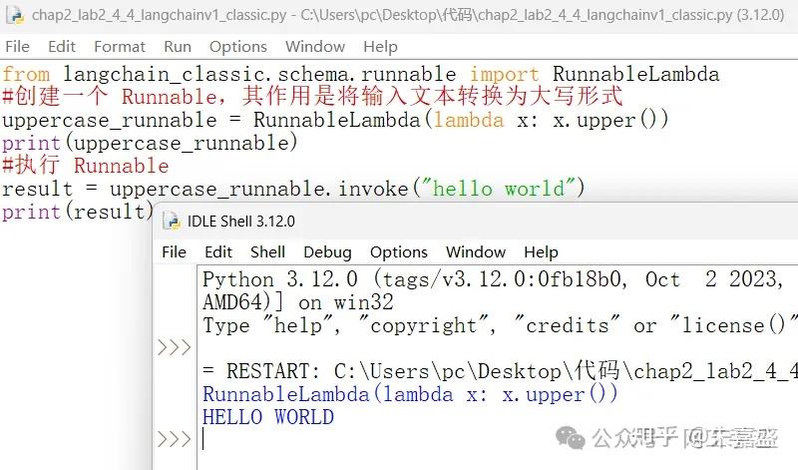Open the Run menu in the editor
Image resolution: width=798 pixels, height=470 pixels.
pos(178,47)
